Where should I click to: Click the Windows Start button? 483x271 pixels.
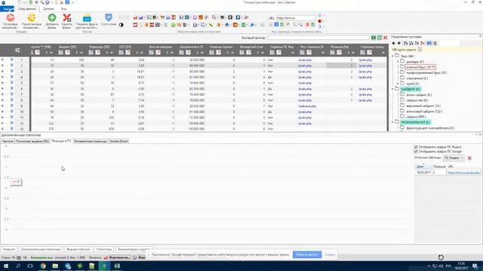click(6, 266)
